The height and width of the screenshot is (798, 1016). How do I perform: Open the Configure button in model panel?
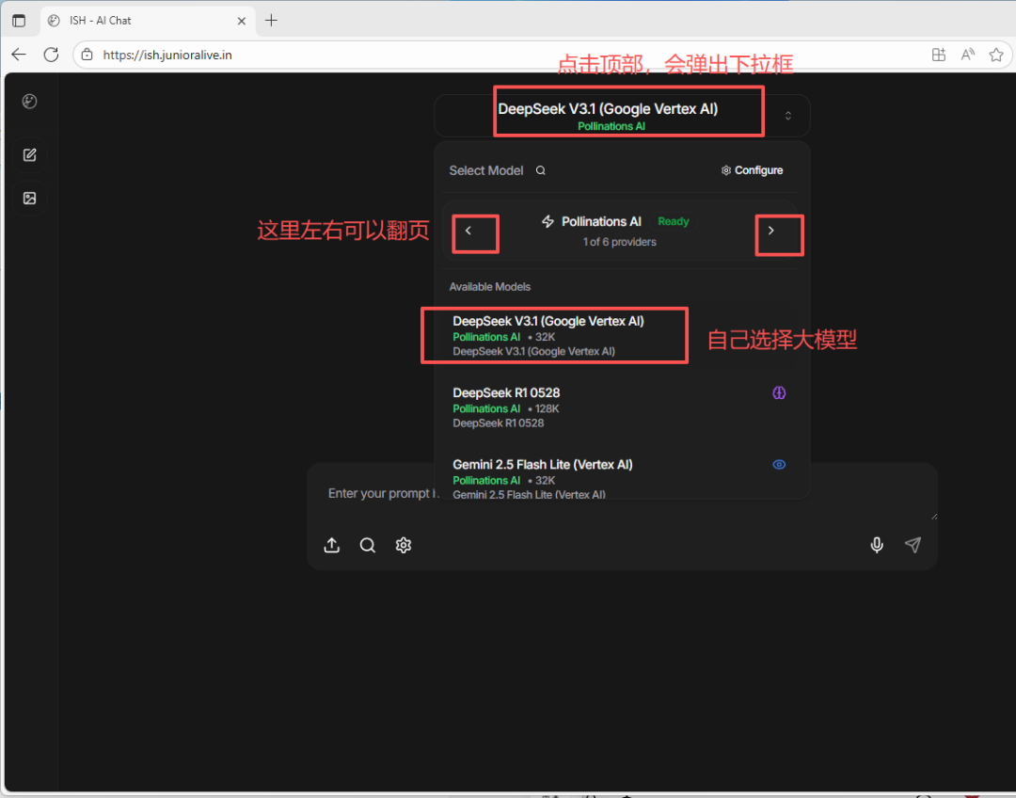tap(753, 170)
